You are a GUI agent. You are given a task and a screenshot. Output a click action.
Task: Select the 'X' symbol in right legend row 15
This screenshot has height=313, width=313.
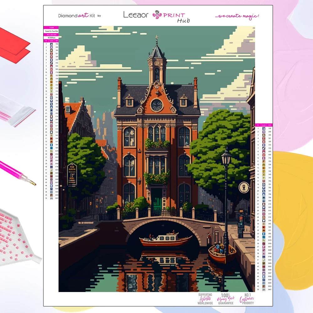pyautogui.click(x=264, y=175)
